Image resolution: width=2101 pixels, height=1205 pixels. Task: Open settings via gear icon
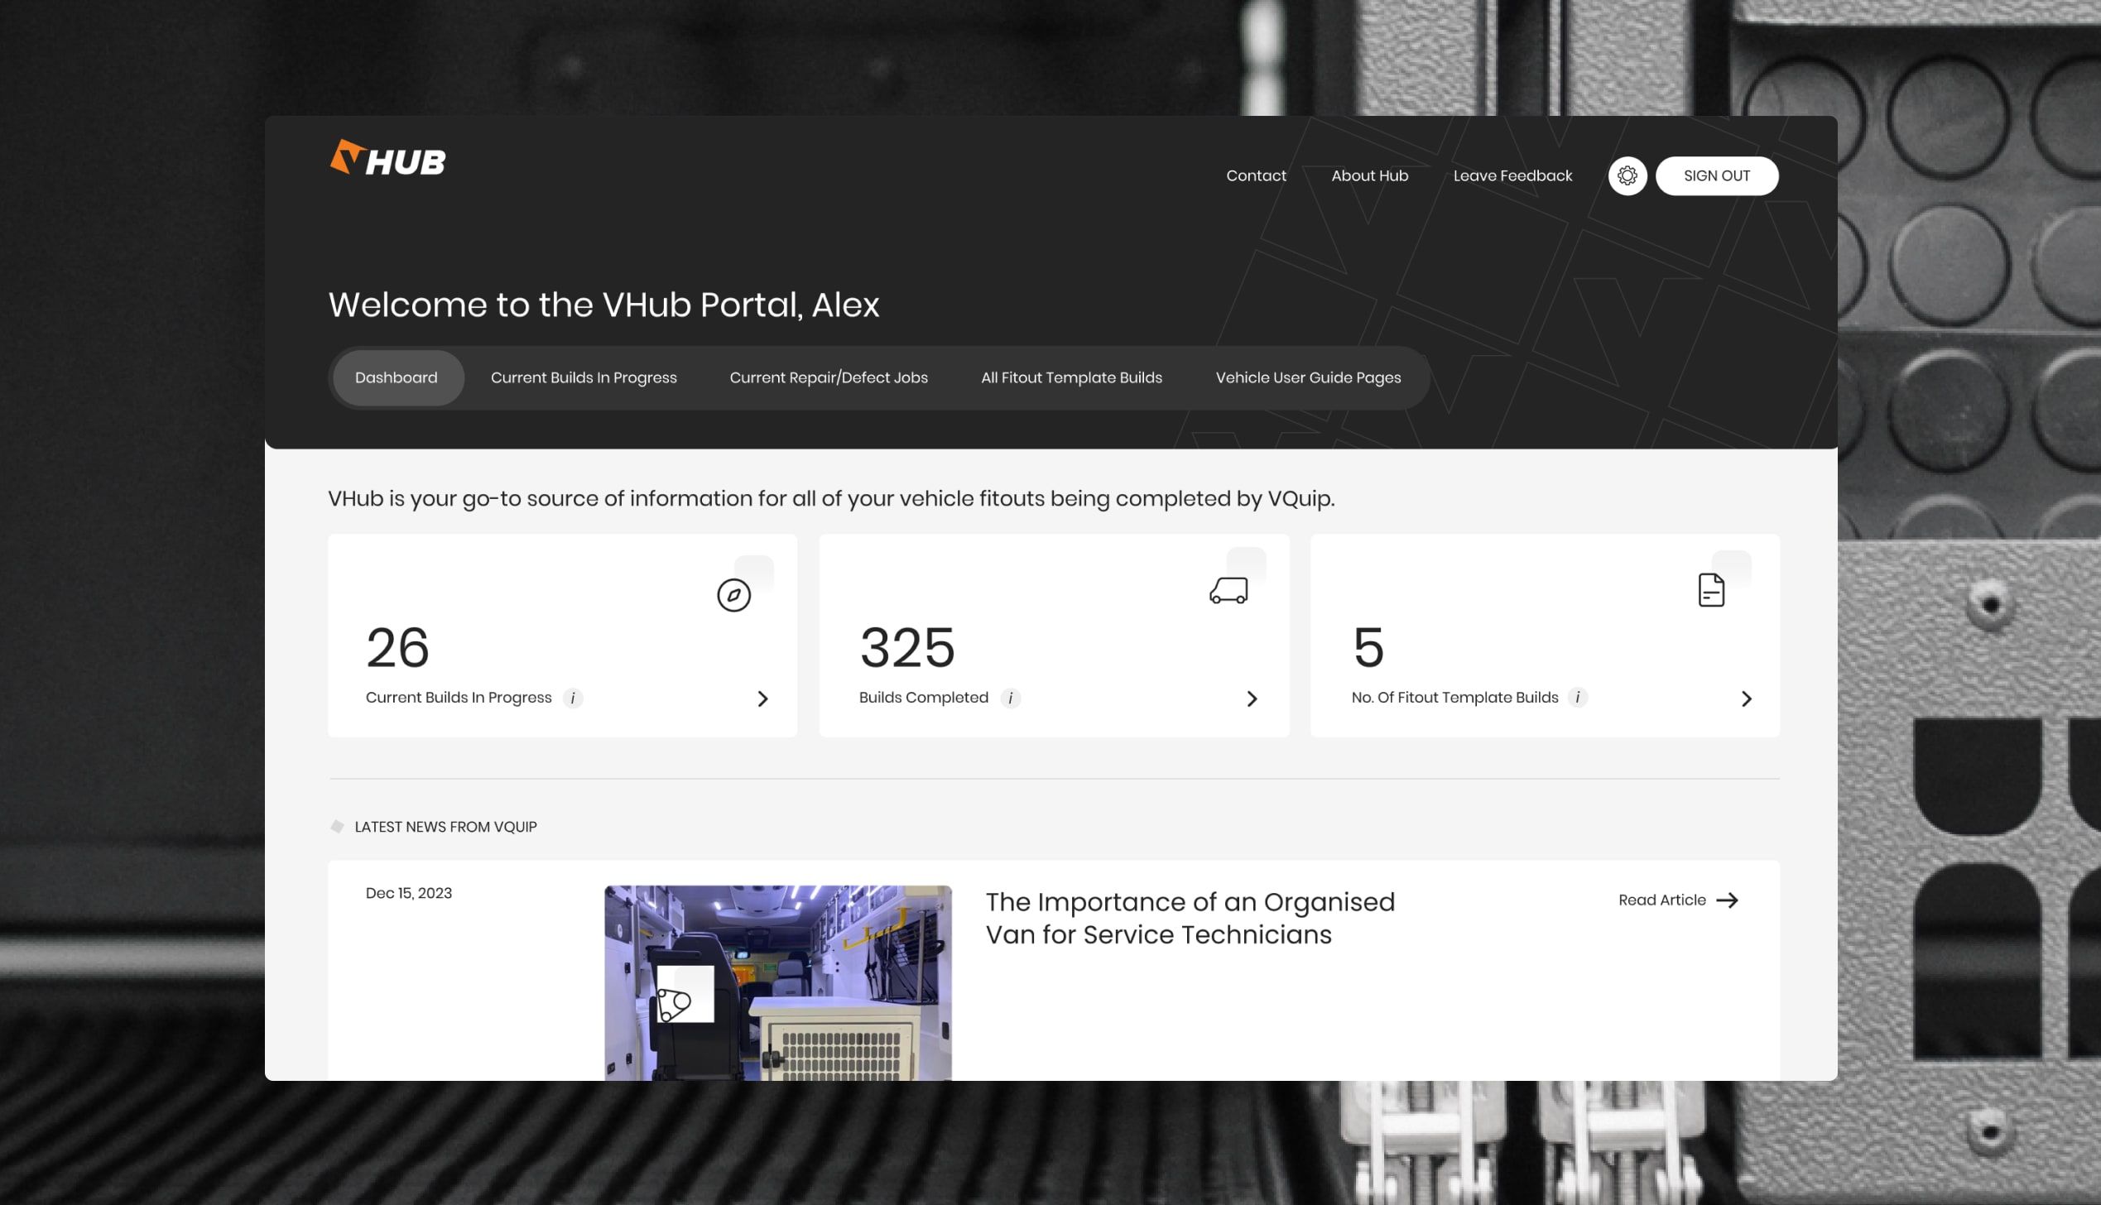(x=1627, y=175)
